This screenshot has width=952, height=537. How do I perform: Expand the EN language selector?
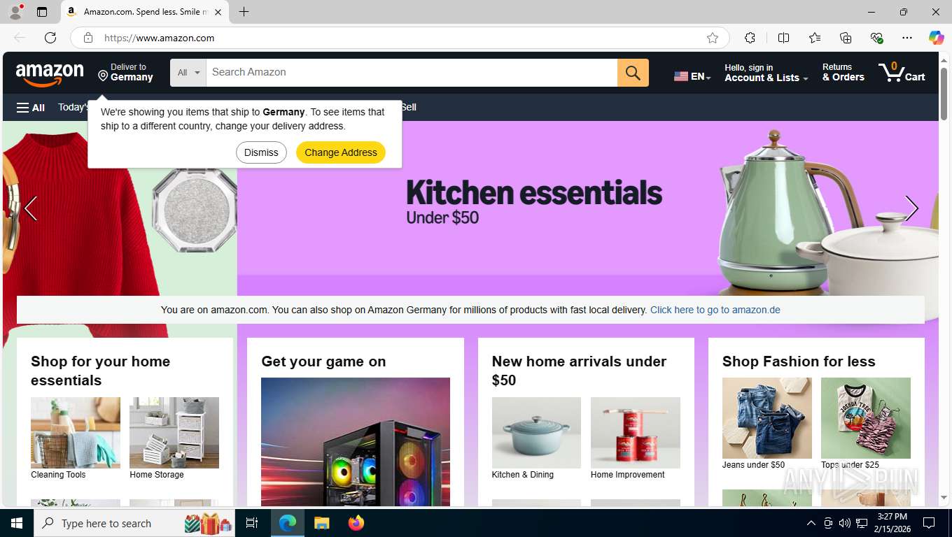692,76
